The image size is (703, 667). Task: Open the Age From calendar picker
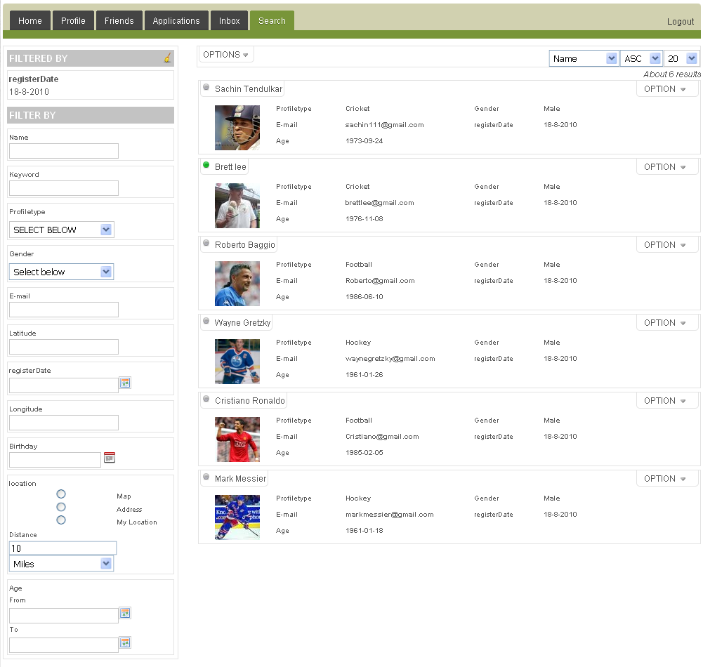click(x=125, y=613)
